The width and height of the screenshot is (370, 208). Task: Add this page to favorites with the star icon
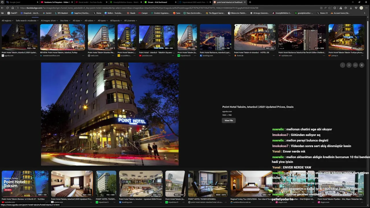(x=329, y=8)
